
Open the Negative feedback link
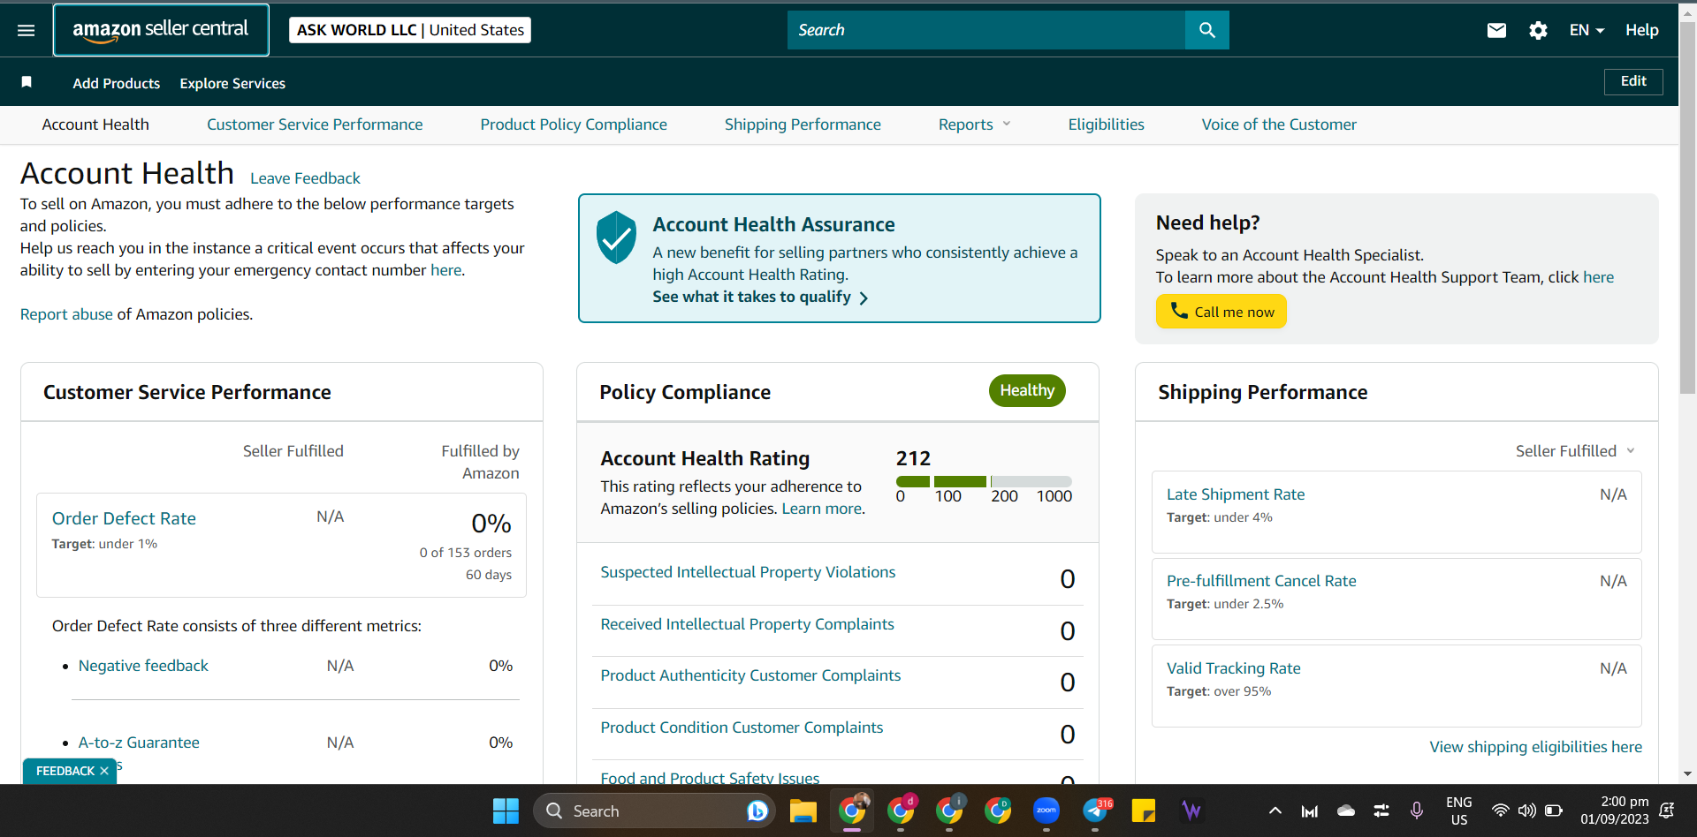pyautogui.click(x=143, y=666)
